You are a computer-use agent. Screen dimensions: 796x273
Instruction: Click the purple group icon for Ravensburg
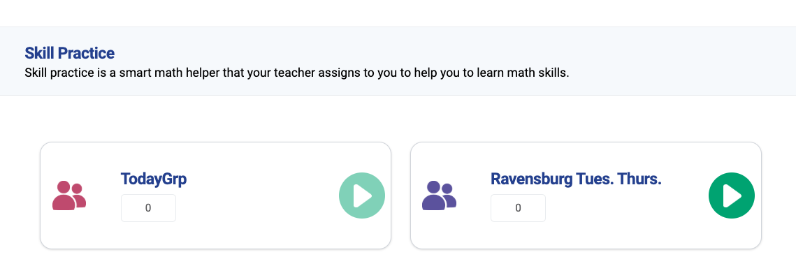coord(439,195)
